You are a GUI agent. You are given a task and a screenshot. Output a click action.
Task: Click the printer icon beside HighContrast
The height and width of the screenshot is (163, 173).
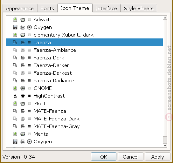[23, 96]
